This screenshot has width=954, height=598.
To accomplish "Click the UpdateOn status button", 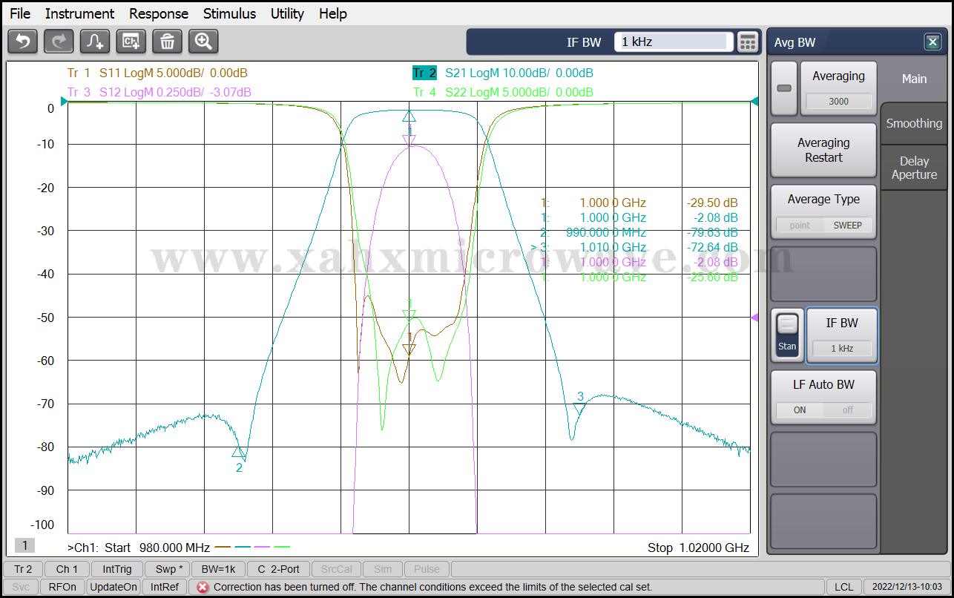I will point(114,587).
